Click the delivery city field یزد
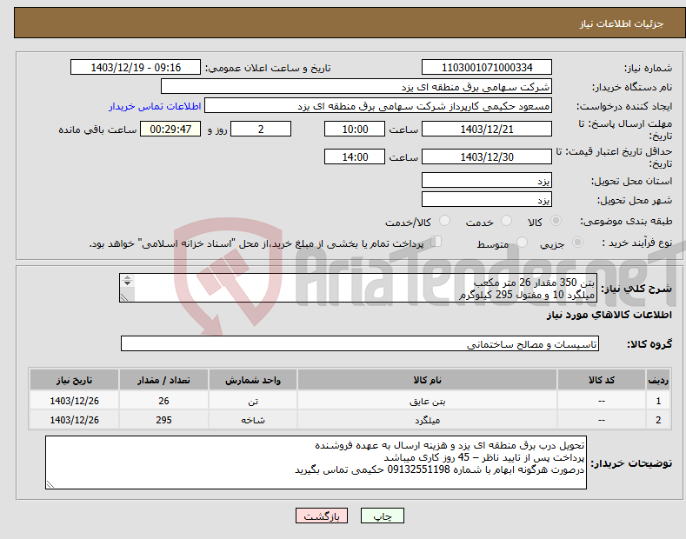The width and height of the screenshot is (686, 539). point(487,199)
